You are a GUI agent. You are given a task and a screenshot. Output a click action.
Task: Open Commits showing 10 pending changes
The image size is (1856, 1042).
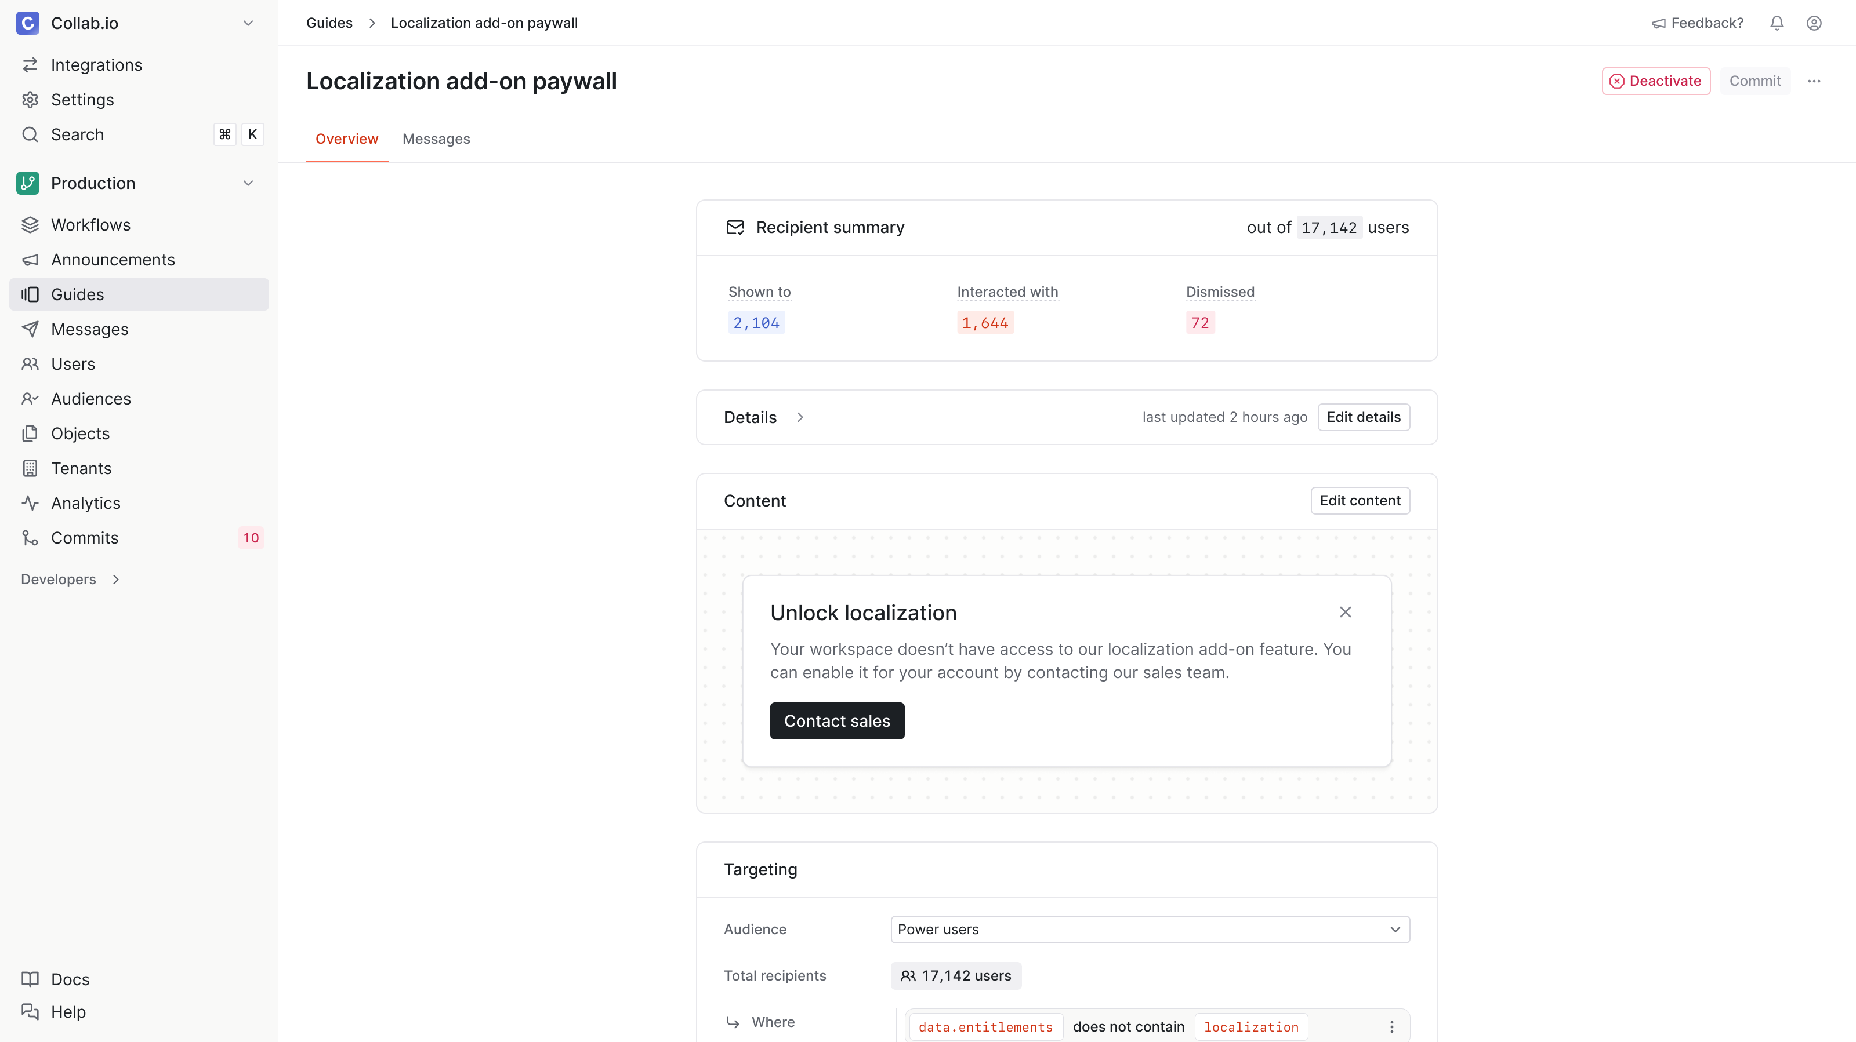coord(85,537)
